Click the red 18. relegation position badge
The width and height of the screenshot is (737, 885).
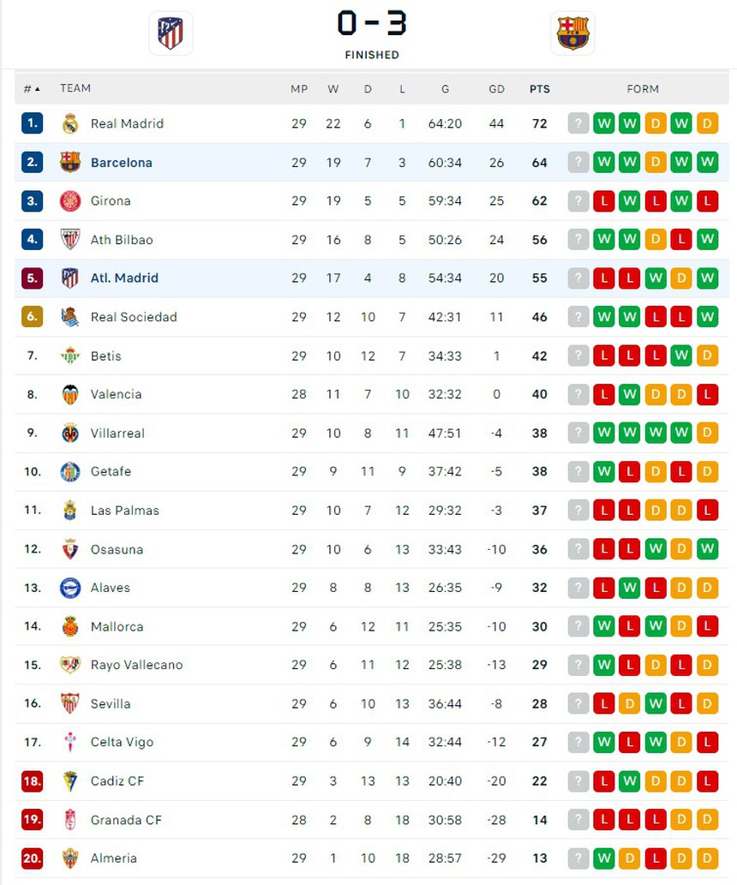tap(32, 781)
